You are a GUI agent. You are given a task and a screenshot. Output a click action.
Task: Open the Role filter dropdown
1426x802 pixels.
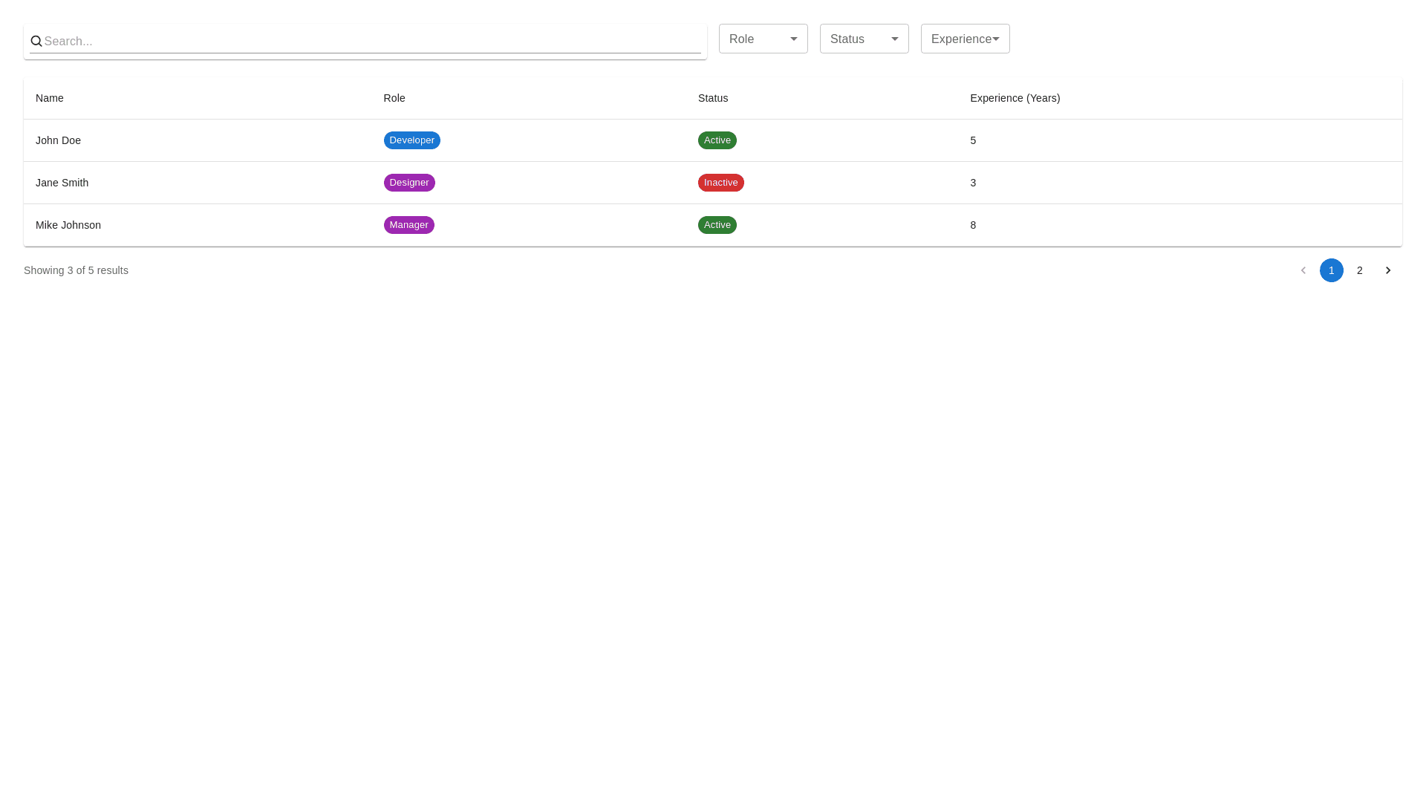click(x=763, y=39)
